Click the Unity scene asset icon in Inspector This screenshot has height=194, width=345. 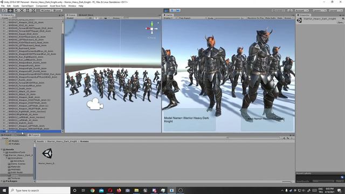pyautogui.click(x=300, y=20)
